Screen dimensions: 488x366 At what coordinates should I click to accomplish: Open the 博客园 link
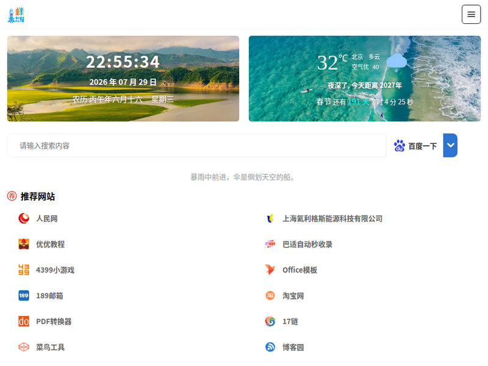(x=293, y=347)
